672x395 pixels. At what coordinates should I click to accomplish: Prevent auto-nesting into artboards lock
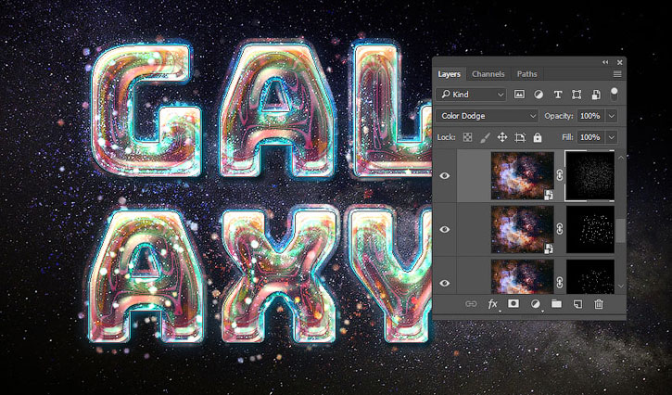(x=520, y=137)
